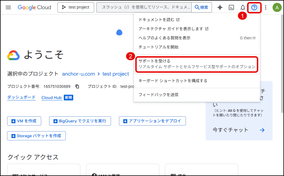Click the VM を作成 button

point(24,121)
